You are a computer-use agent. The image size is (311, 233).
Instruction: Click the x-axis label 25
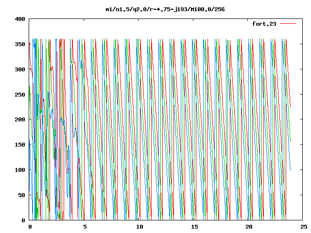[x=304, y=227]
